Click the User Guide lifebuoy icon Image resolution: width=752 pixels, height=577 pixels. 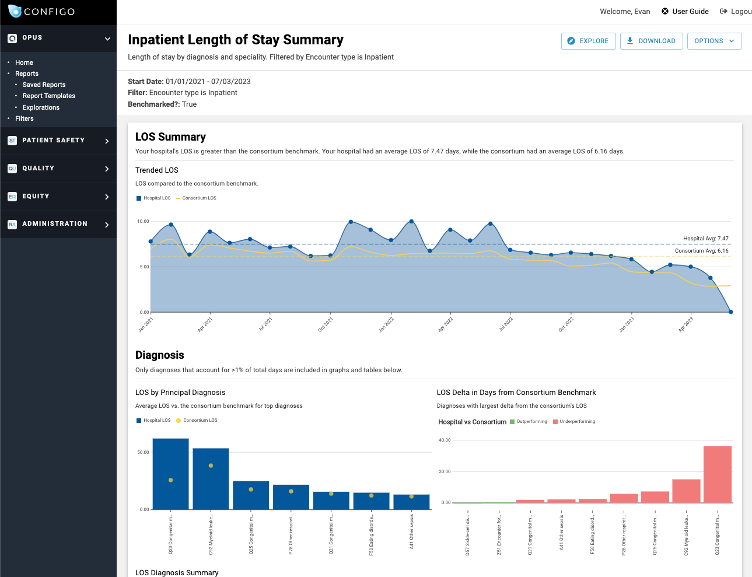coord(665,11)
